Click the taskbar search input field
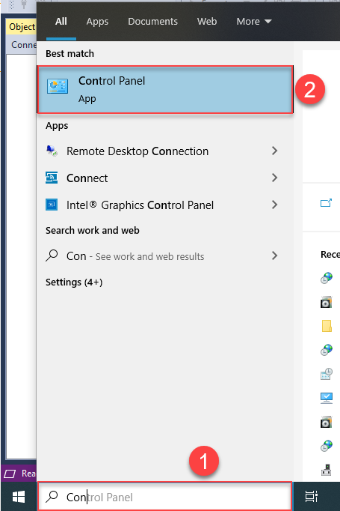Image resolution: width=340 pixels, height=511 pixels. coord(165,497)
